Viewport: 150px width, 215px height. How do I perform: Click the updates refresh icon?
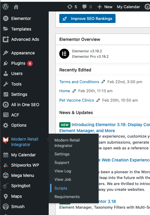(70, 7)
